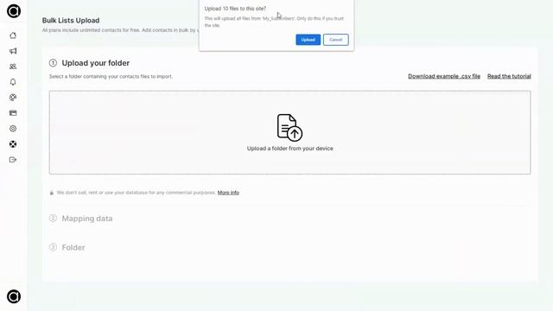553x311 pixels.
Task: Click the Upload a folder from your device text
Action: click(290, 149)
